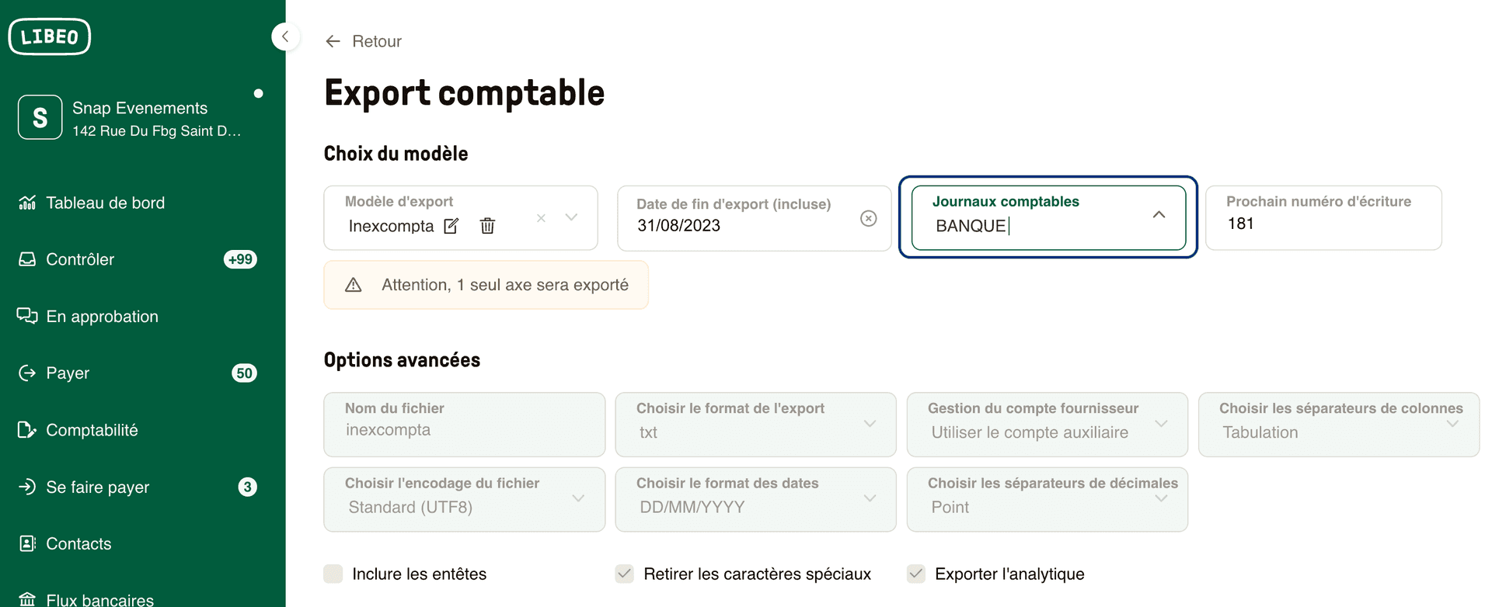
Task: Edit the Inexcompta export model name
Action: (x=451, y=226)
